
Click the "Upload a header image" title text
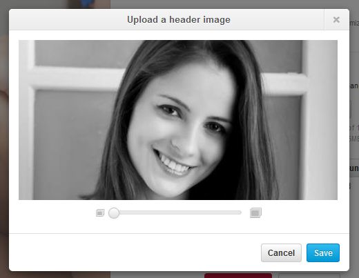(x=179, y=20)
